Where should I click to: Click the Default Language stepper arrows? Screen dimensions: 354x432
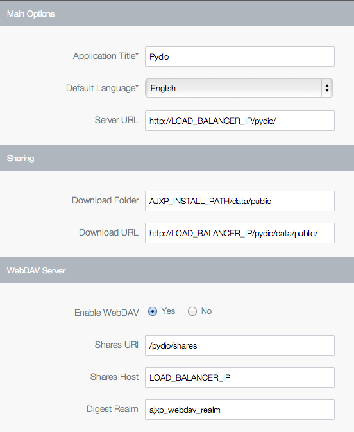tap(327, 88)
